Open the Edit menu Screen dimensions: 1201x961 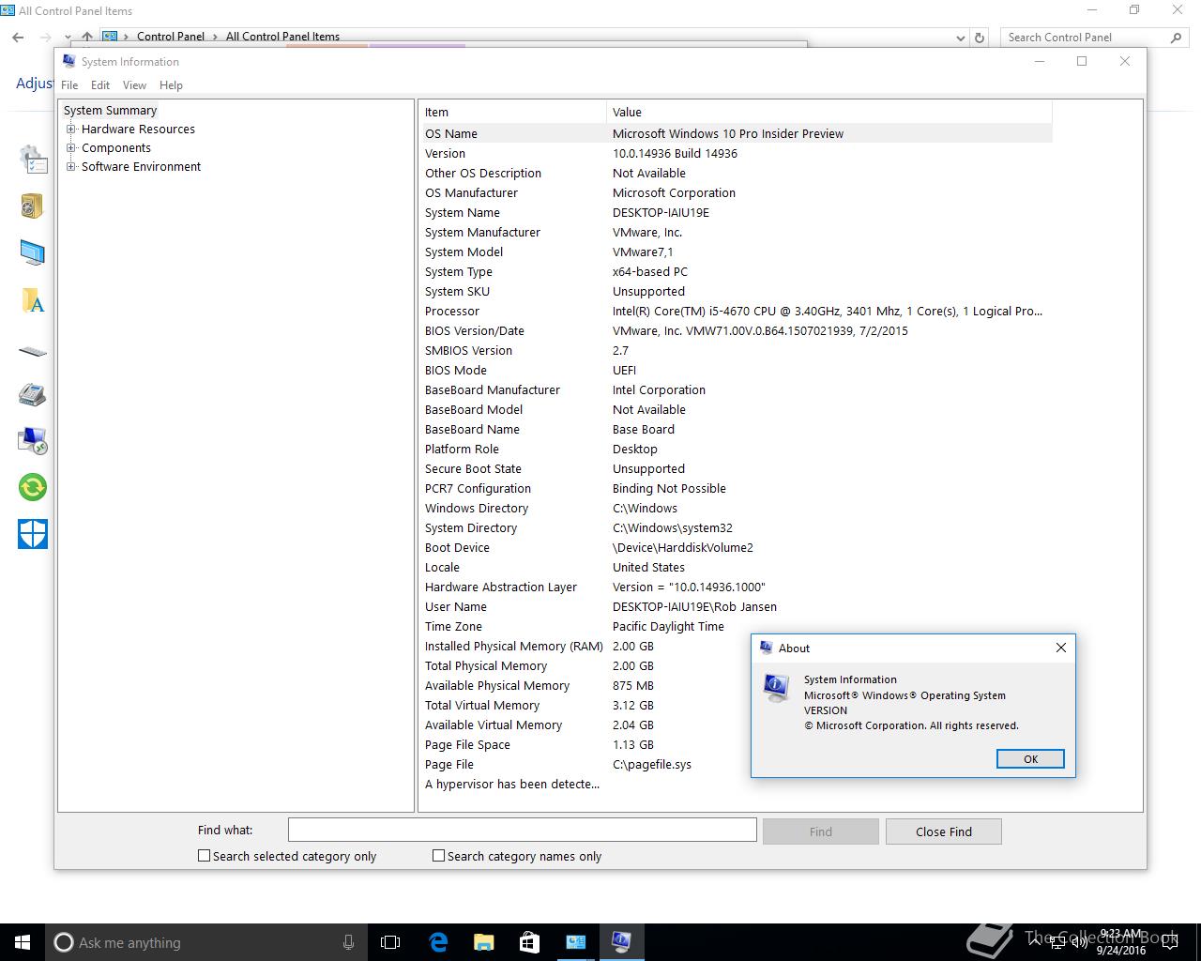point(100,85)
